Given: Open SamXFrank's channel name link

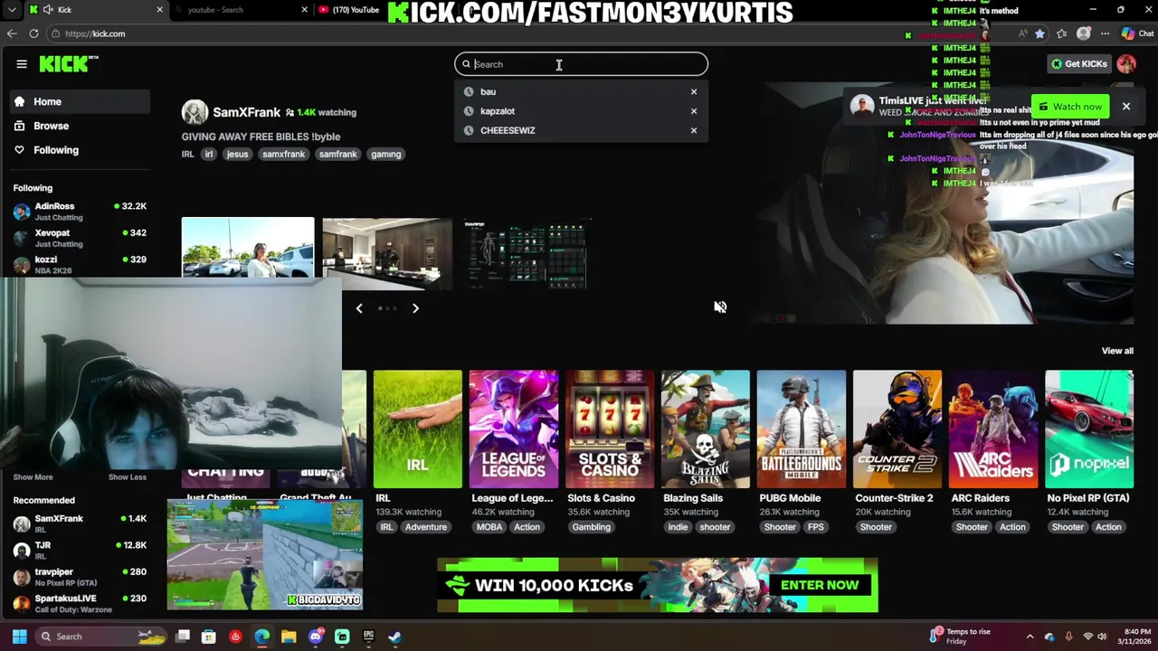Looking at the screenshot, I should click(x=246, y=112).
